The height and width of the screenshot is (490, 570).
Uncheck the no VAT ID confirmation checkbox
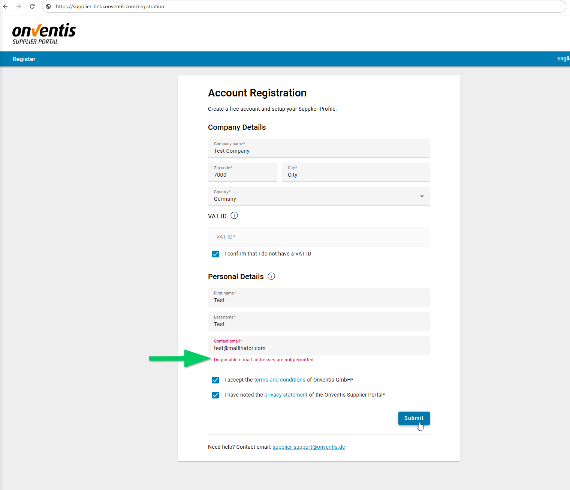point(215,254)
